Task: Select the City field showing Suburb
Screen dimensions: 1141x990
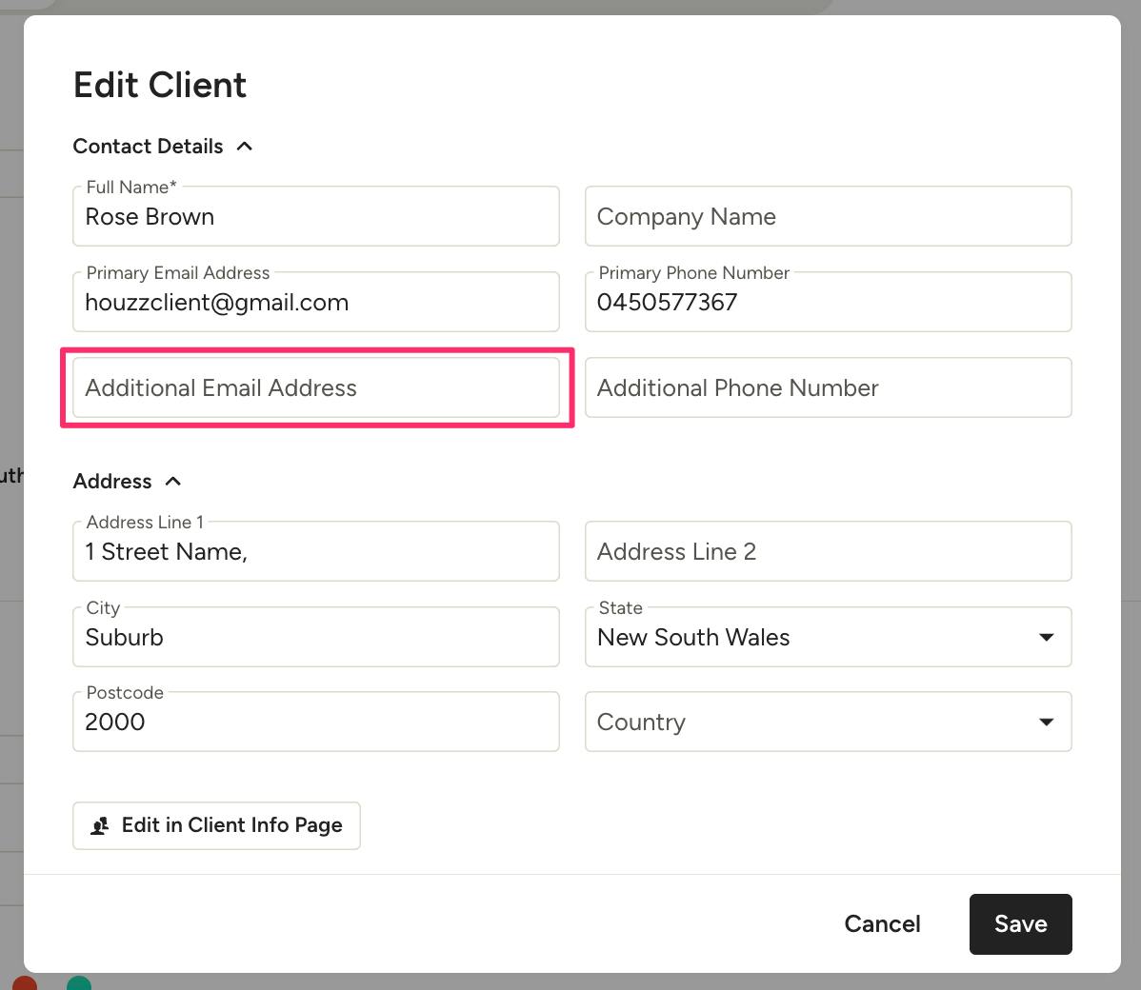Action: pos(316,637)
